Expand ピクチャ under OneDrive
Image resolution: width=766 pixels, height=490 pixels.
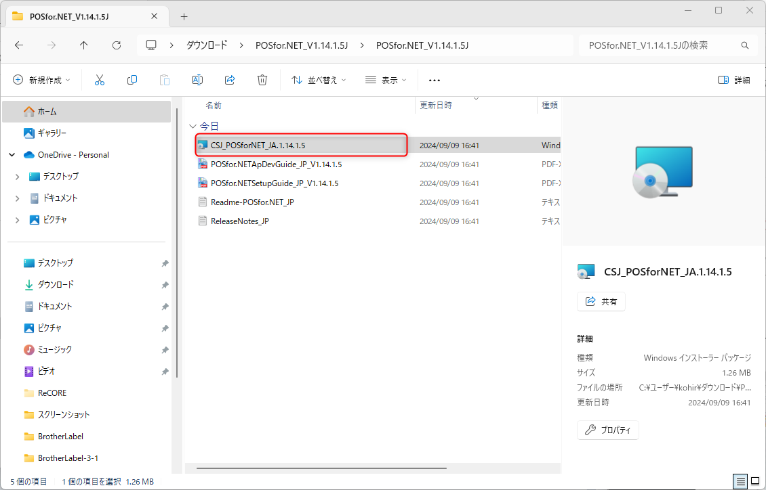(x=17, y=220)
